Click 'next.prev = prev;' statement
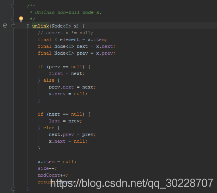The image size is (217, 193). click(x=72, y=135)
